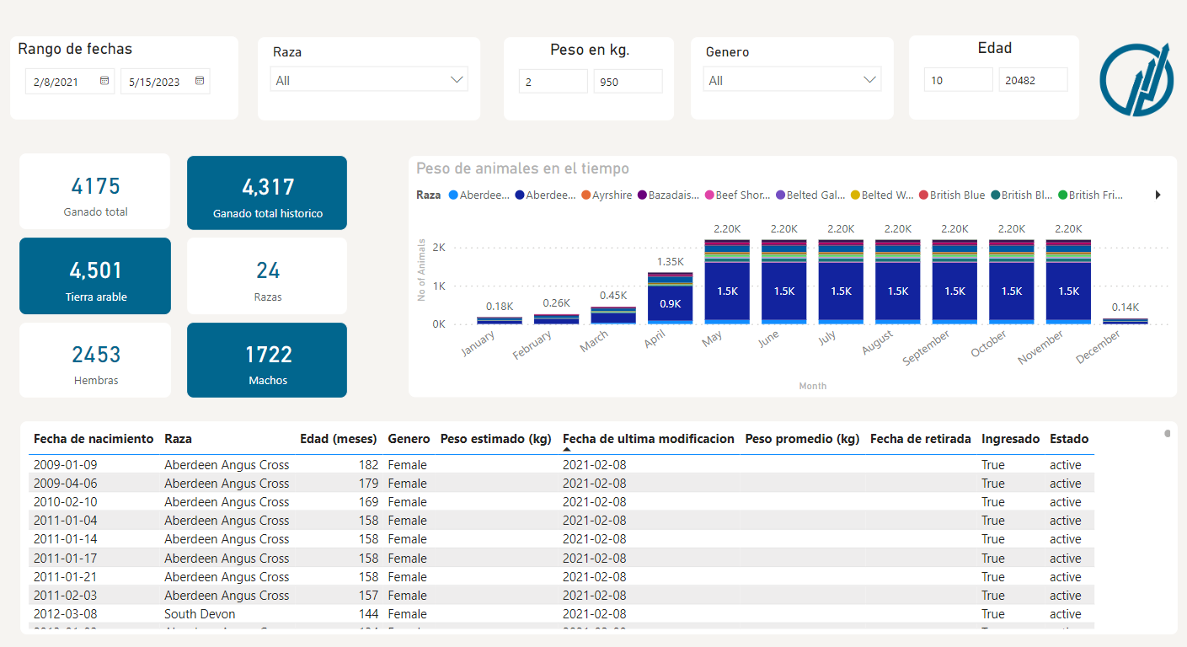
Task: Click the sort arrow under Fecha de ultima modificacion
Action: pos(567,451)
